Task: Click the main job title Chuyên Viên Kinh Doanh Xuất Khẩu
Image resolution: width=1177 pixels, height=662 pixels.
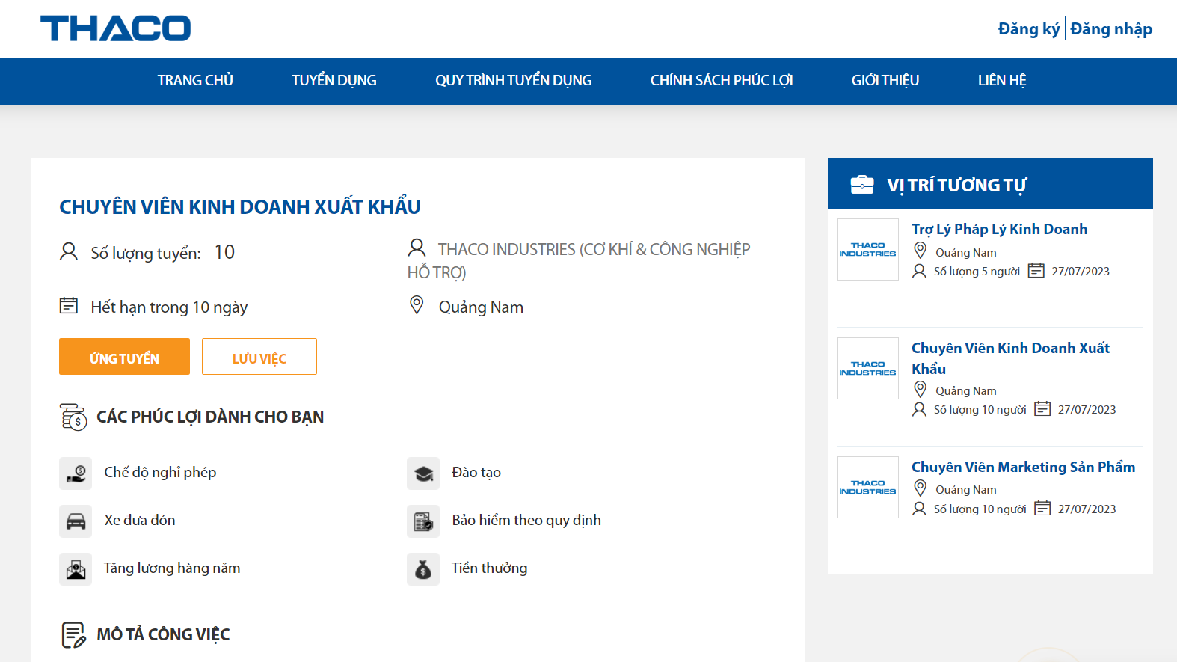Action: 240,206
